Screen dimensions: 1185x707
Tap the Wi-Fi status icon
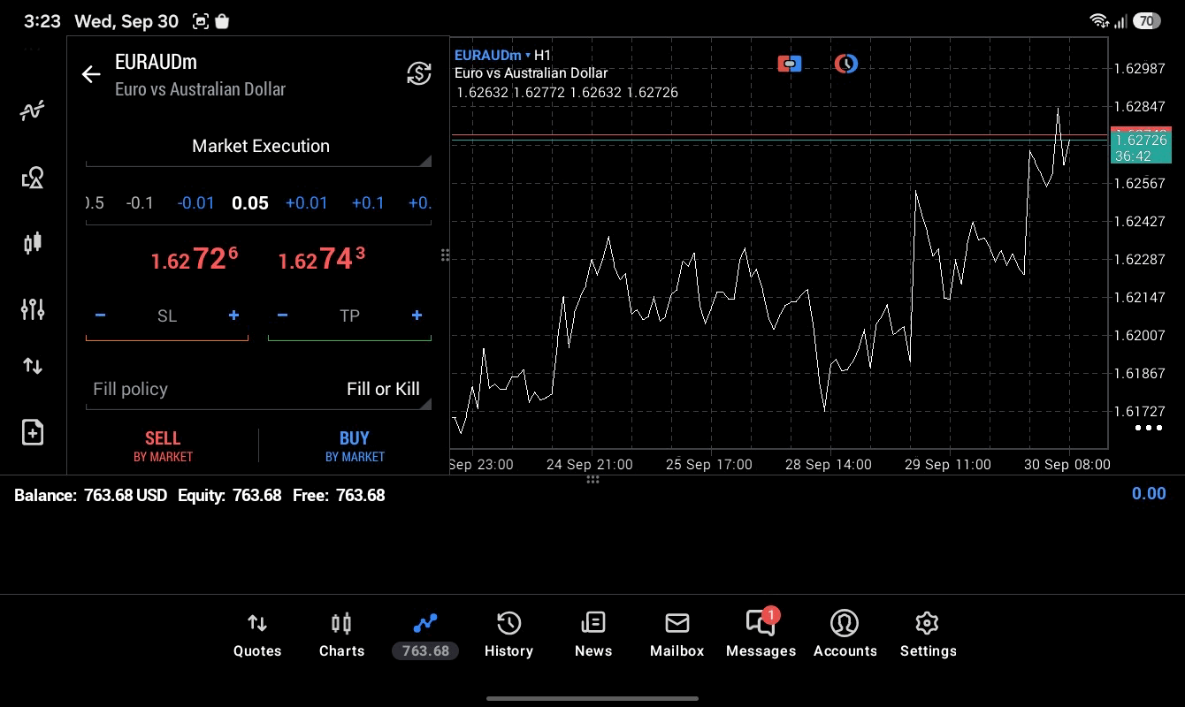click(1098, 20)
